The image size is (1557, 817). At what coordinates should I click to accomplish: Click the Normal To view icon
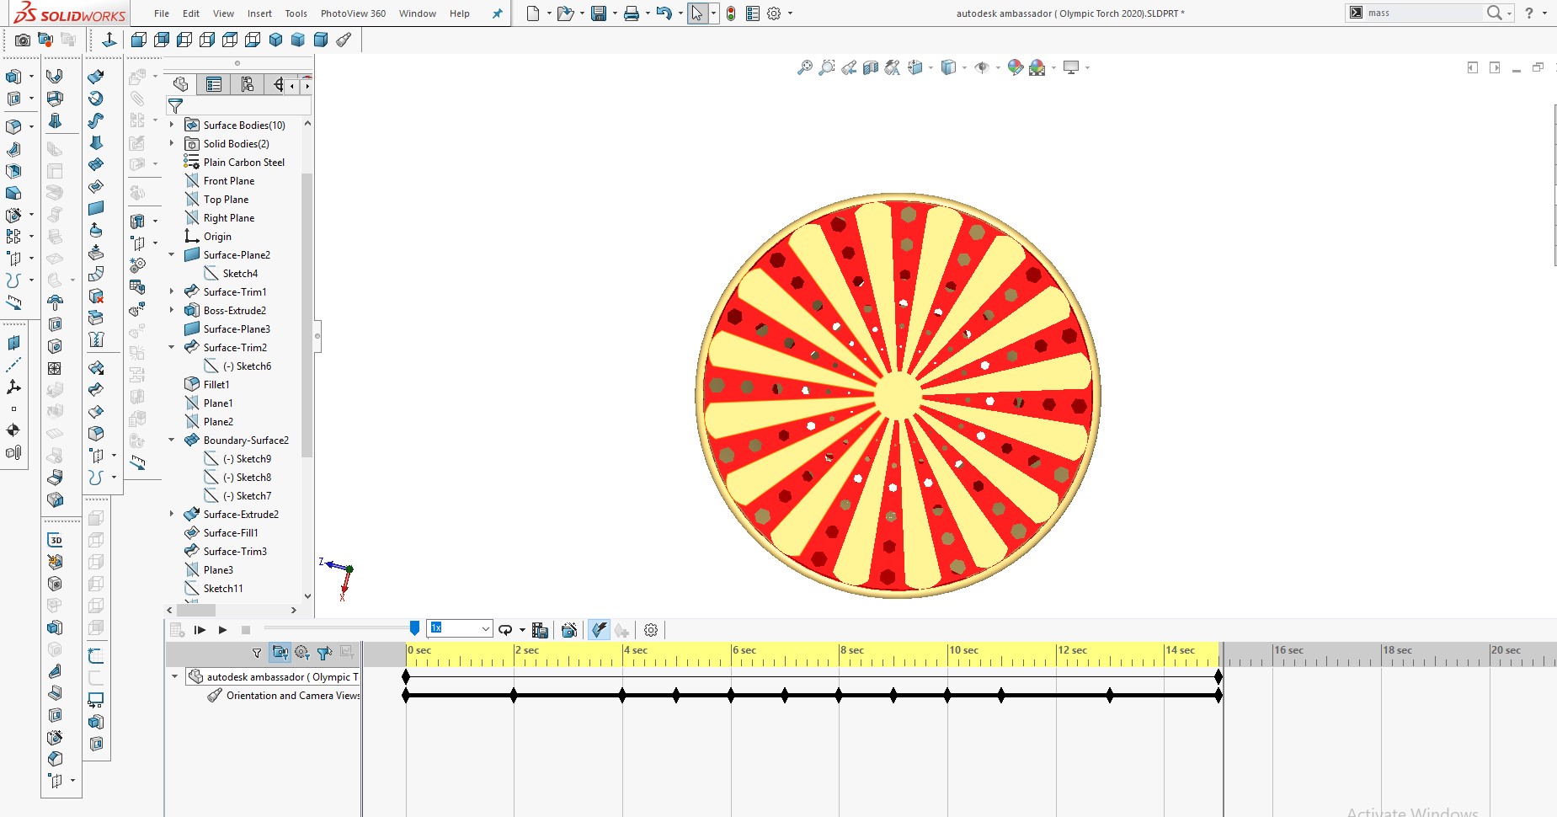109,40
